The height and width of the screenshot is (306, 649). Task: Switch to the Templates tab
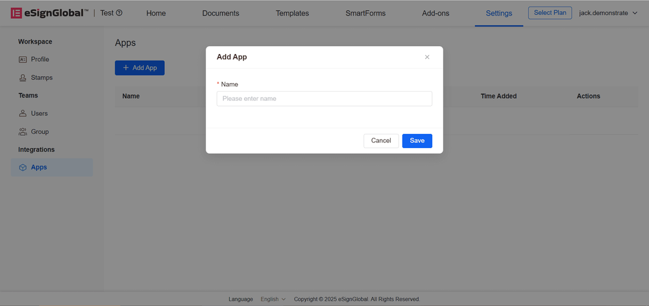click(x=292, y=13)
